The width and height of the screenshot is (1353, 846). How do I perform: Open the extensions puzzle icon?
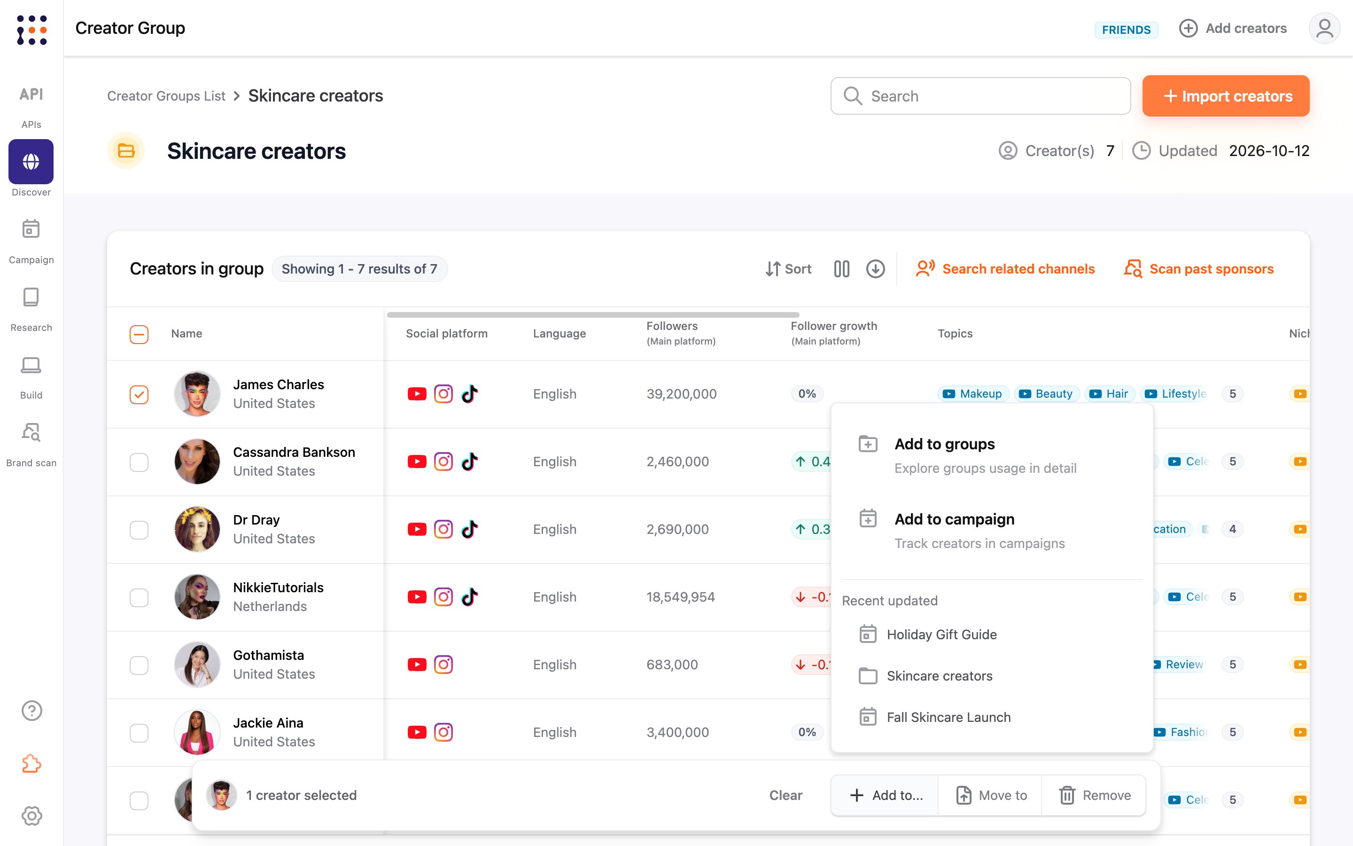click(x=32, y=763)
